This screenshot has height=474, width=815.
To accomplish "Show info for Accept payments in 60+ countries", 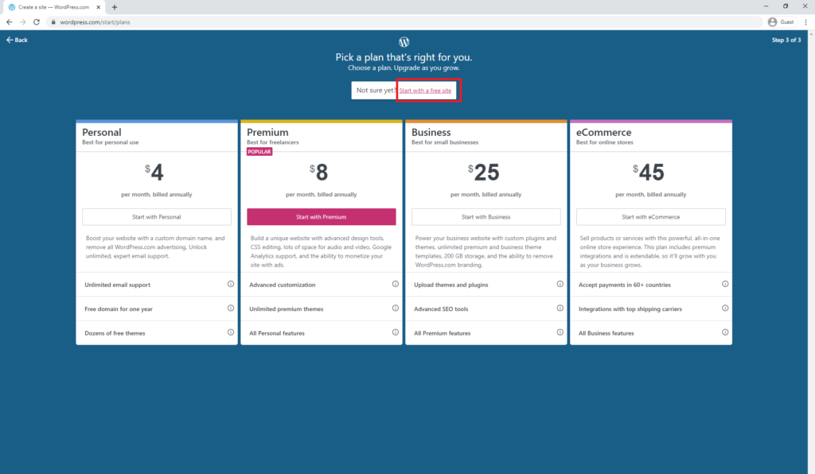I will pos(724,284).
